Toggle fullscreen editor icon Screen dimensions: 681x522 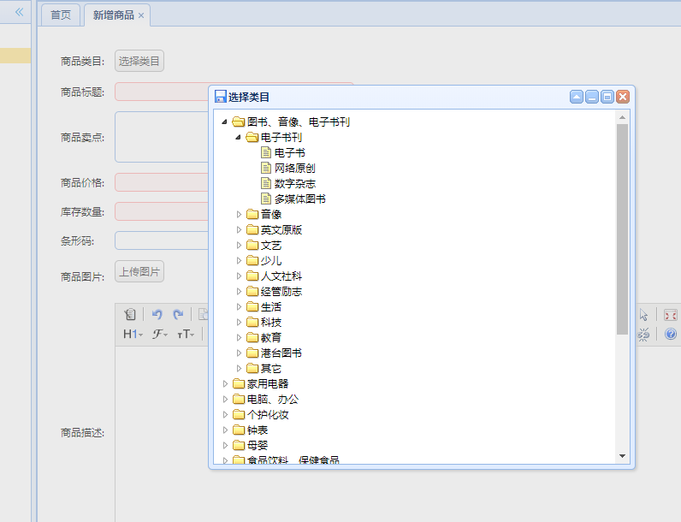[x=670, y=315]
